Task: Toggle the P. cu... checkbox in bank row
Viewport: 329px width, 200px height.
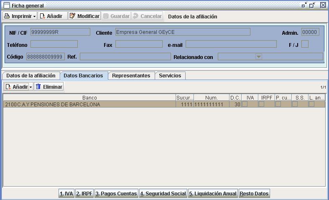Action: point(278,104)
